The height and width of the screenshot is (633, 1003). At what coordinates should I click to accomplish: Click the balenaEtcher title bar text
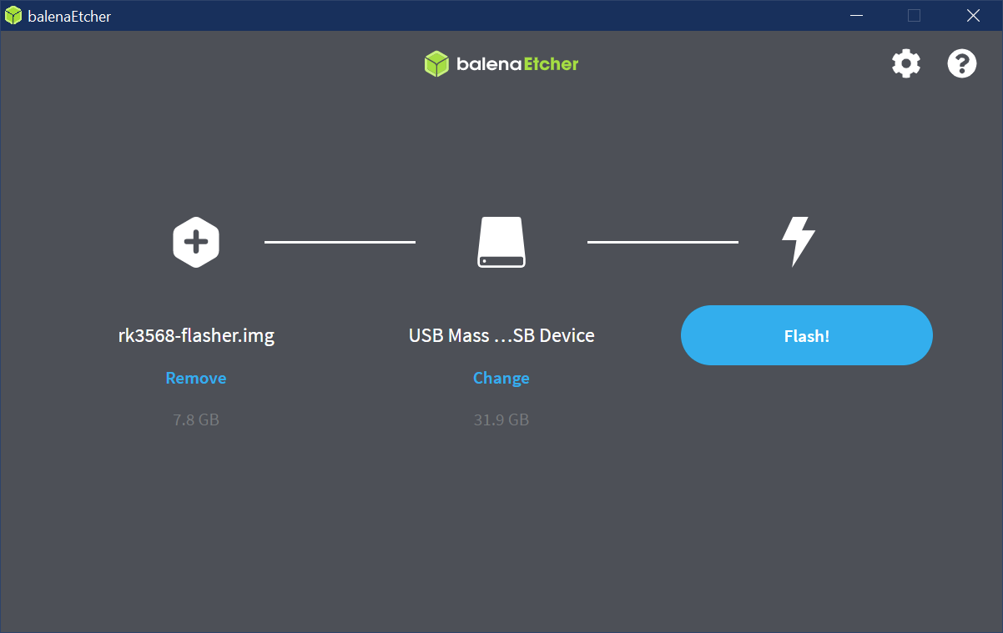(x=68, y=15)
